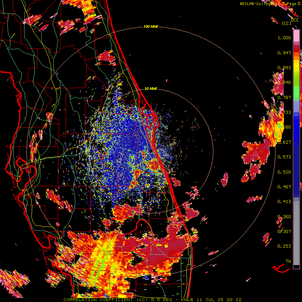Click the 1.000 legend value
Image resolution: width=302 pixels, height=302 pixels.
284,38
